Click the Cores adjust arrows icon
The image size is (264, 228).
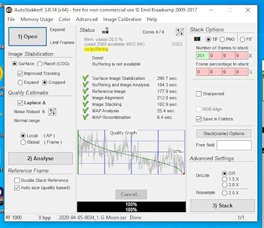coord(180,32)
